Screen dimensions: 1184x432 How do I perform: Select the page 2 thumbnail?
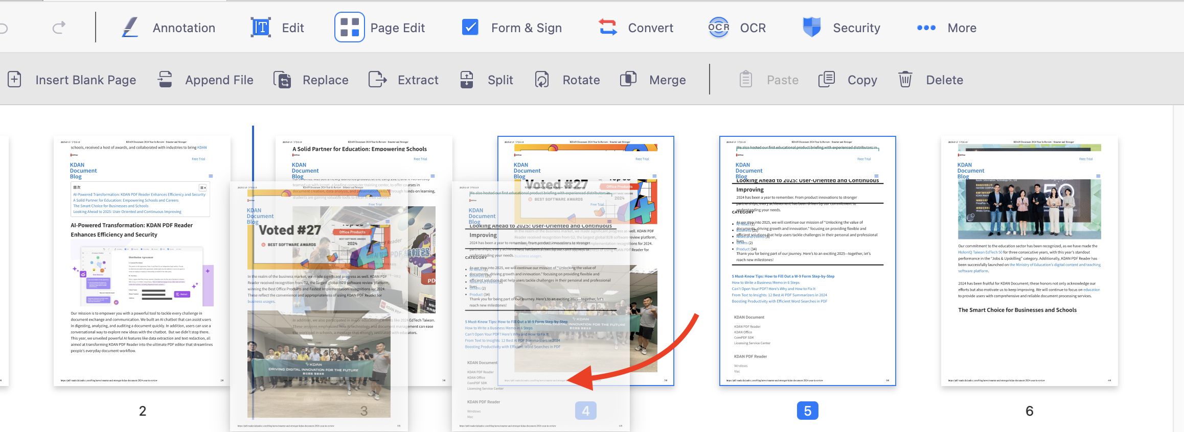[142, 261]
